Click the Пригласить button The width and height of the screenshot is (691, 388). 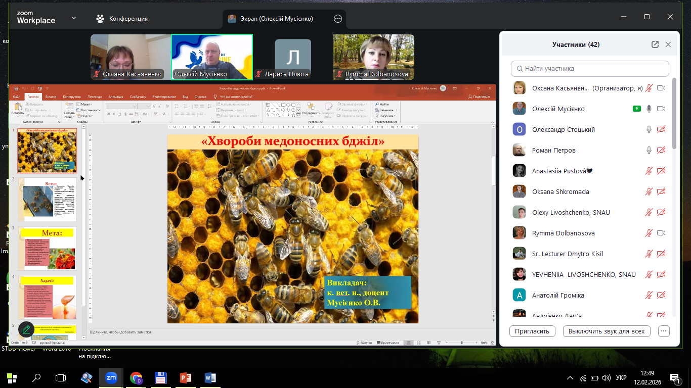(x=532, y=331)
